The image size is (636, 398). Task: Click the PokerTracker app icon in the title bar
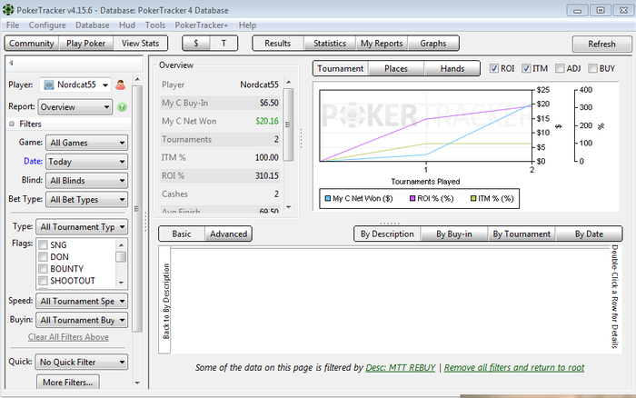(8, 9)
